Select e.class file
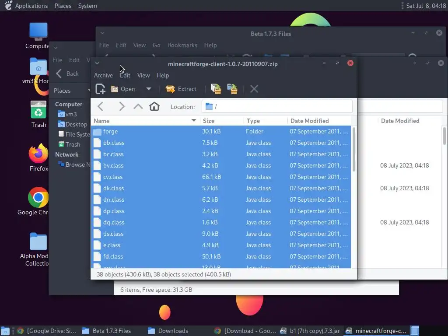Viewport: 448px width, 336px height. pyautogui.click(x=221, y=245)
